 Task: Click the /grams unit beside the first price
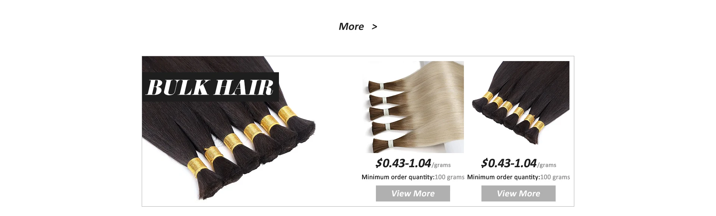tap(441, 165)
